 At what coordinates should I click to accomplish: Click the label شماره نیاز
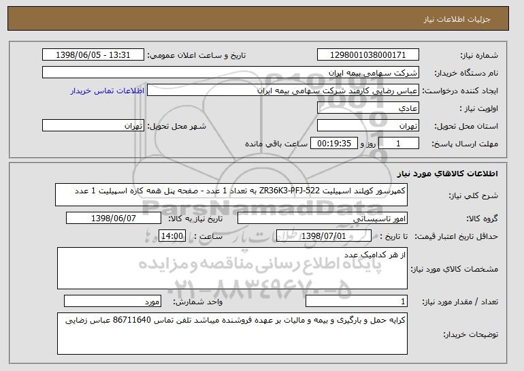click(479, 56)
